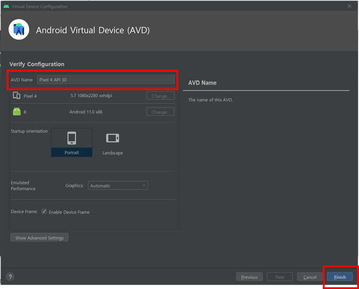
Task: Open the Graphics Automatic dropdown
Action: 118,186
